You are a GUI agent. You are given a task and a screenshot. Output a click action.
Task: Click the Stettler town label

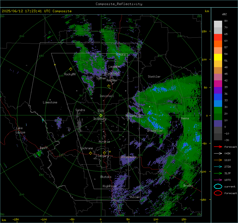point(154,77)
